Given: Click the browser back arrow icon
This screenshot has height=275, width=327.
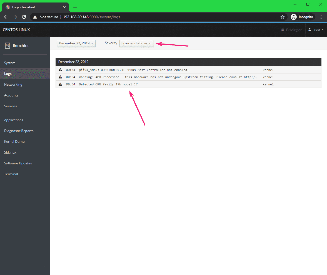Looking at the screenshot, I should (6, 17).
